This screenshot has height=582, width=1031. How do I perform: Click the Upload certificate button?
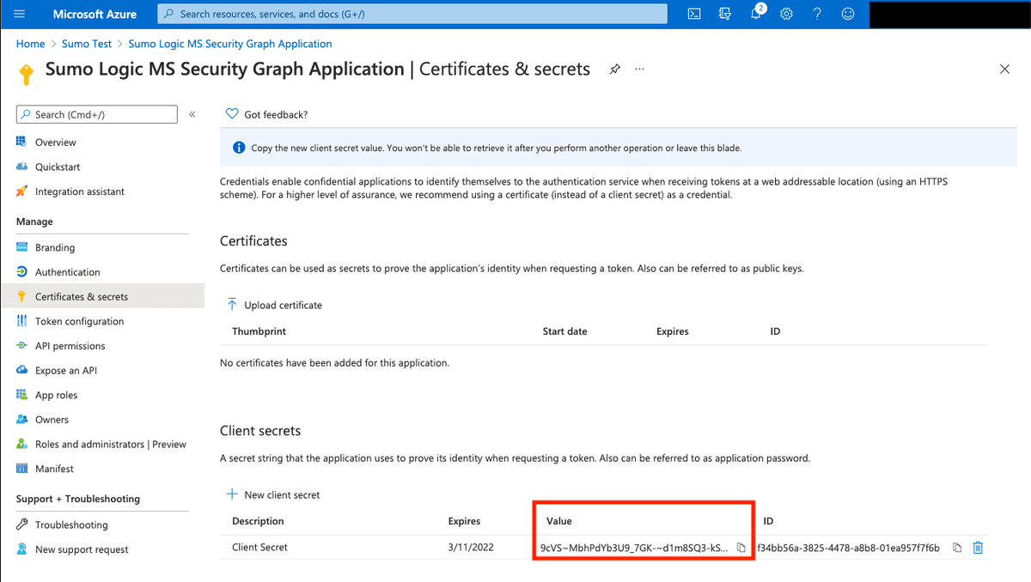274,305
